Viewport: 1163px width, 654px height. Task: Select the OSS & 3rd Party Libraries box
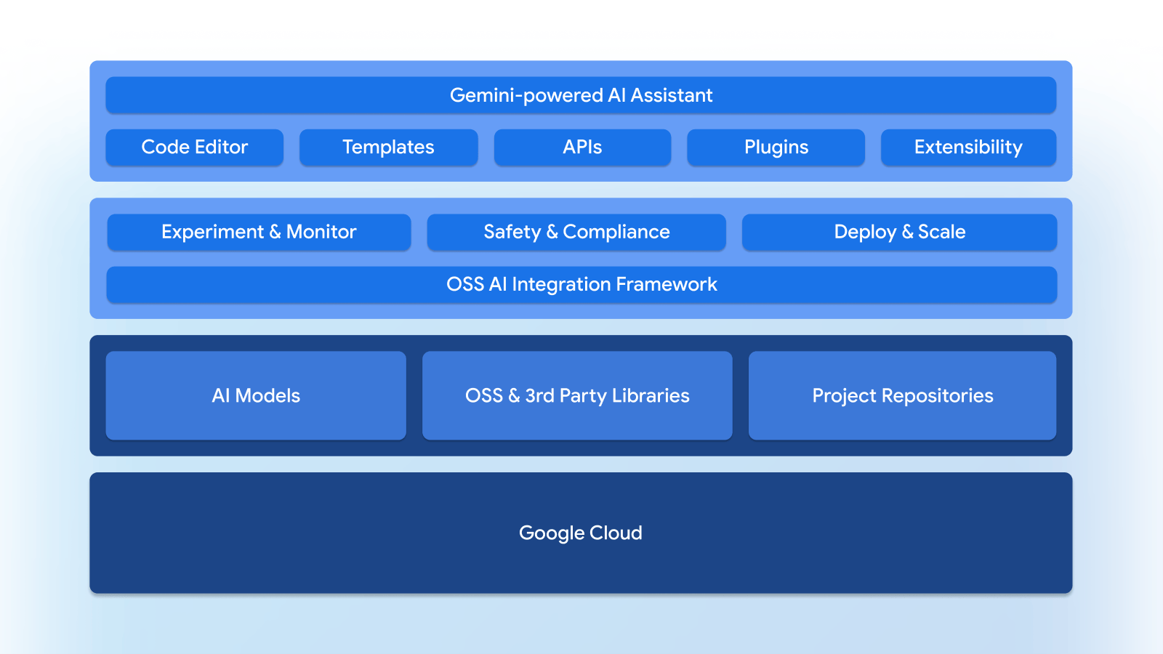[x=577, y=395]
